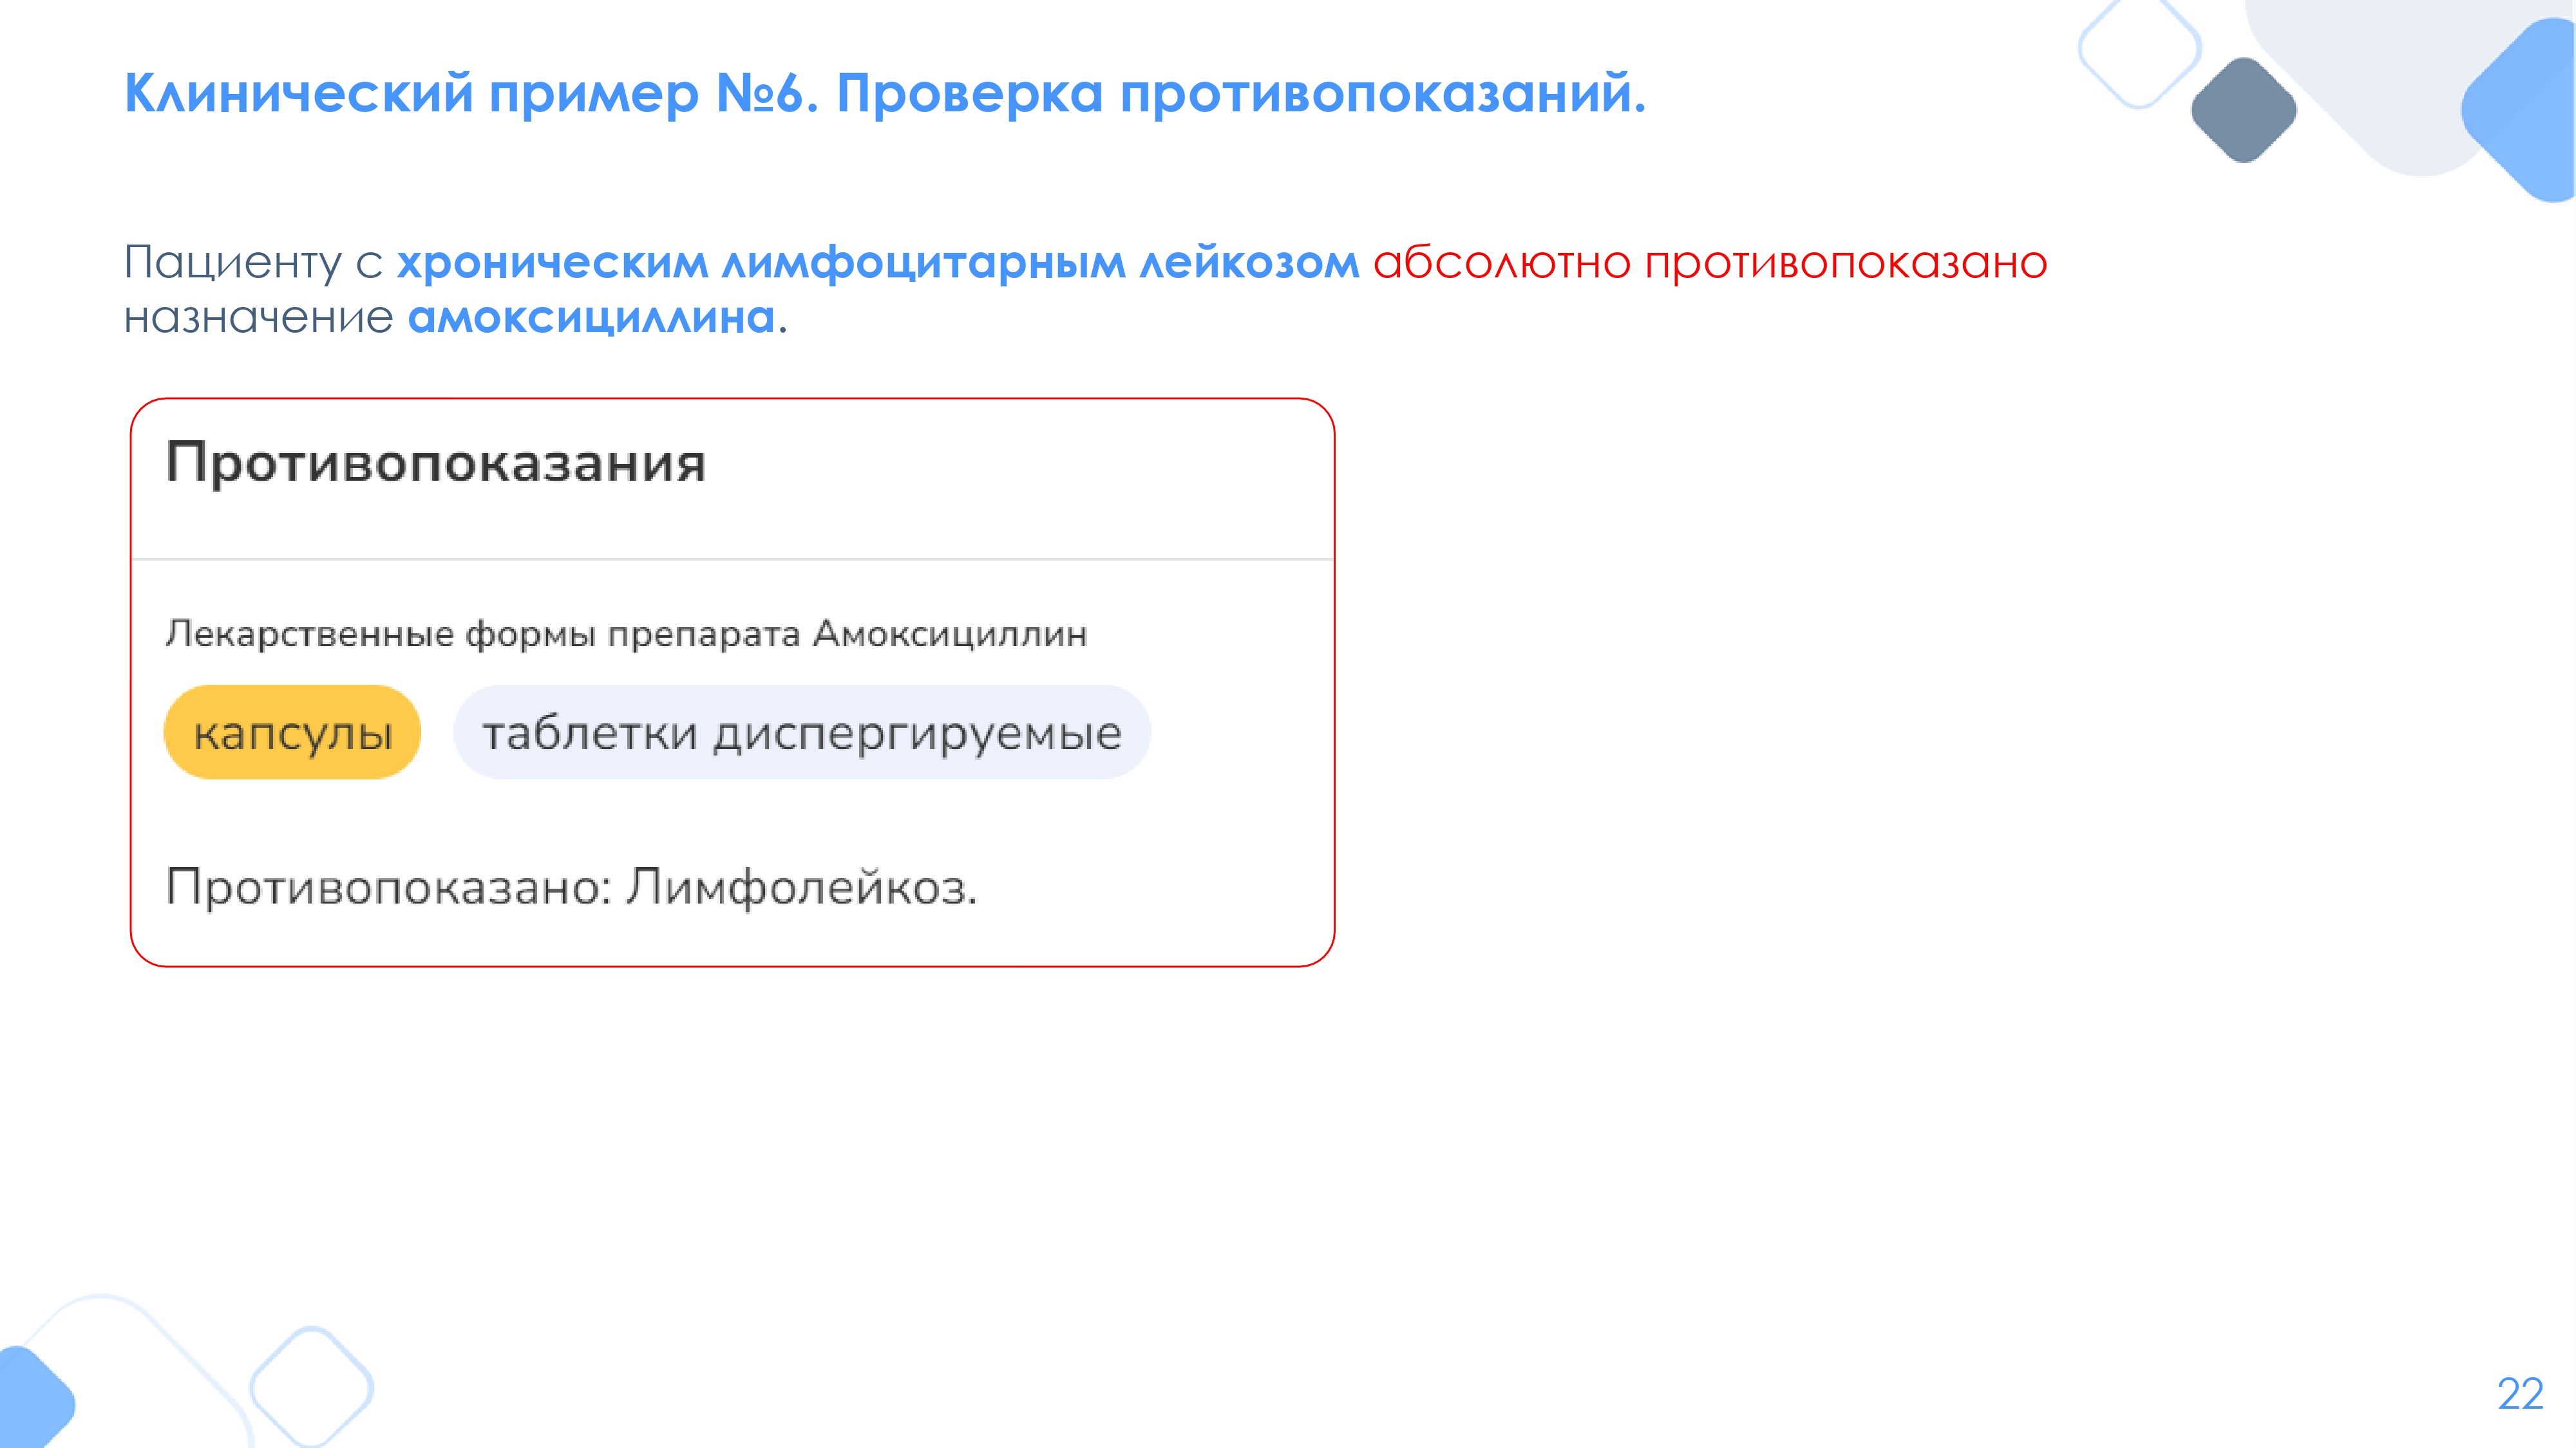The width and height of the screenshot is (2576, 1448).
Task: Click "Лекарственные формы препарата Амоксициллин" label
Action: [626, 633]
